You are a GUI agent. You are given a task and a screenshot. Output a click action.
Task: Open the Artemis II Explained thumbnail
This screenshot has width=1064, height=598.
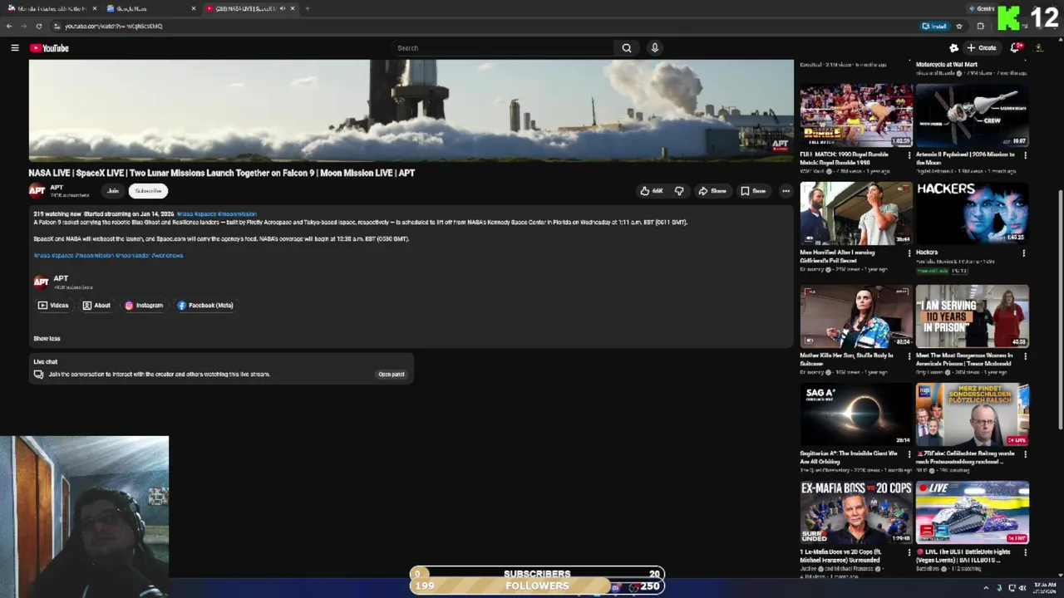pos(972,115)
